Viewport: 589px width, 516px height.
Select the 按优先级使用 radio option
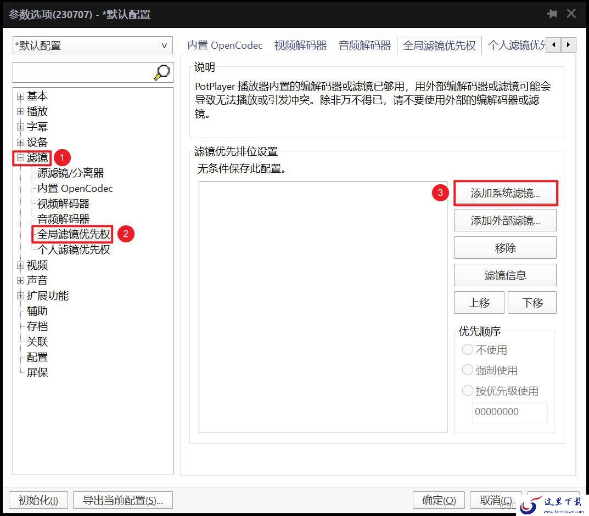501,391
